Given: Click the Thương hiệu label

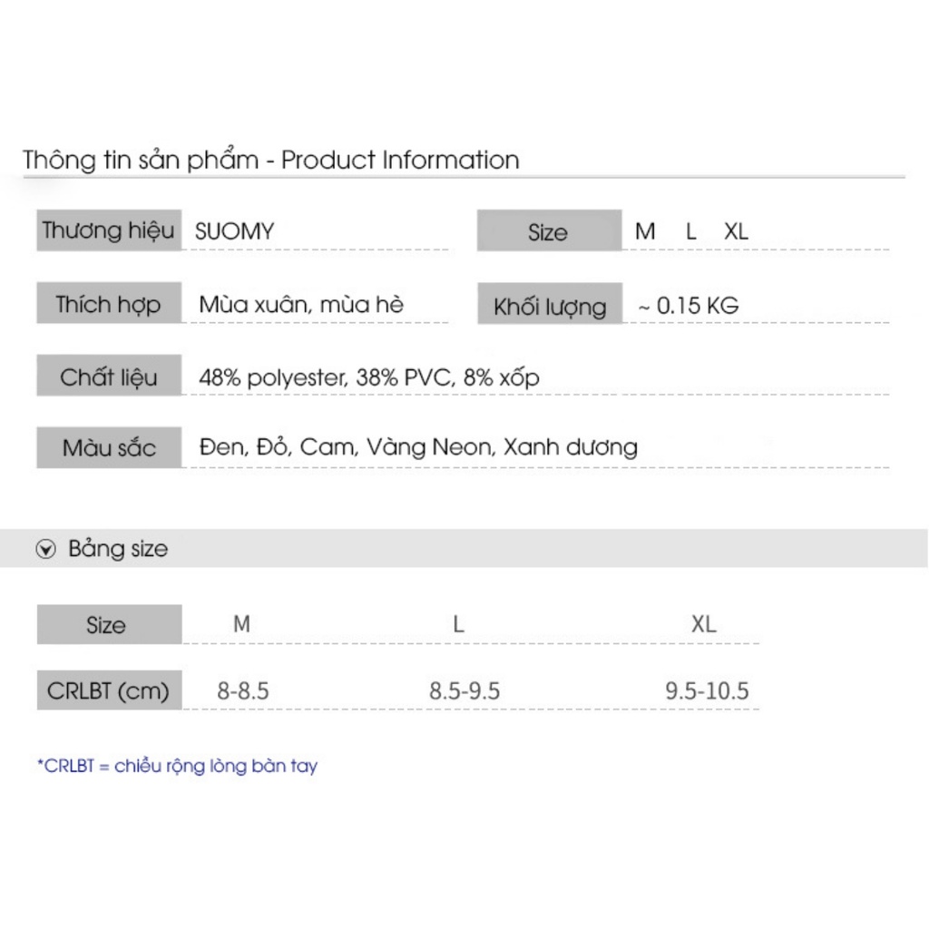Looking at the screenshot, I should click(x=108, y=230).
